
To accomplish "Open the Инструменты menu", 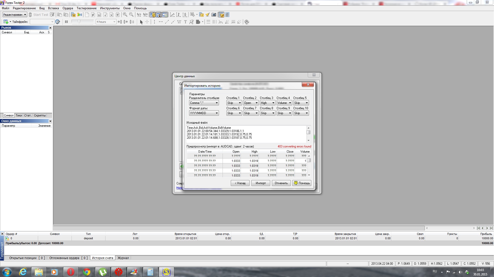I will click(x=110, y=8).
